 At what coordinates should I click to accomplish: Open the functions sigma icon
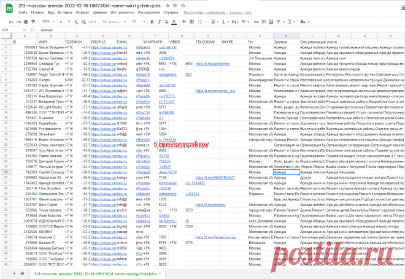(x=290, y=22)
